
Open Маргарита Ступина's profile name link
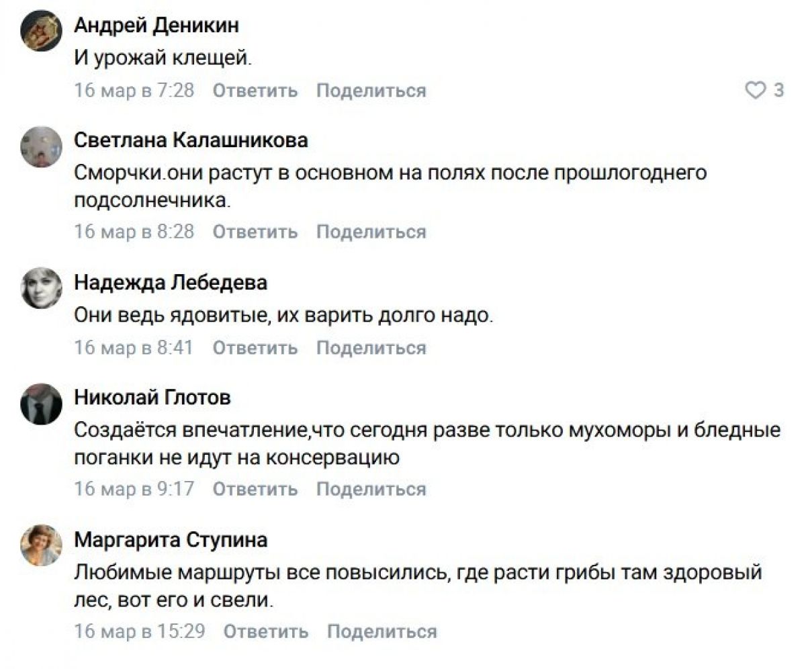click(x=171, y=539)
